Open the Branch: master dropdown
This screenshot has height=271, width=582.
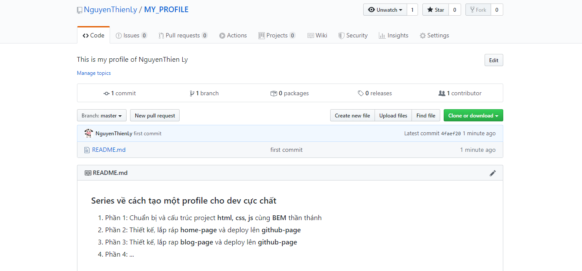click(x=102, y=115)
